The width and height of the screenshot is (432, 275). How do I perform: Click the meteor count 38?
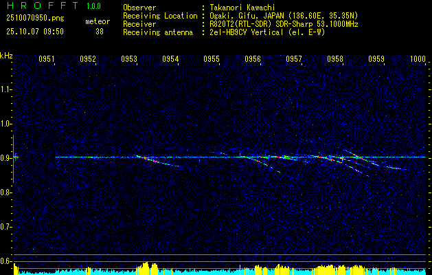(x=100, y=32)
